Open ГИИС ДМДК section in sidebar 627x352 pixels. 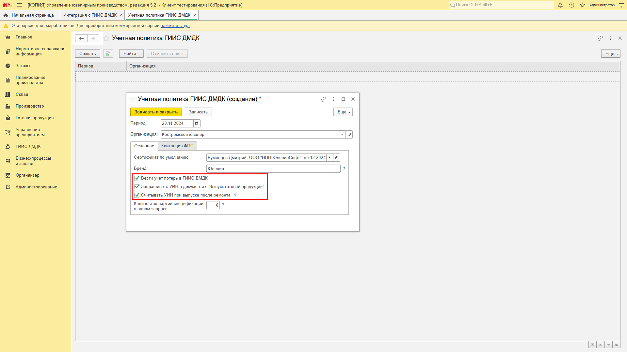(35, 147)
